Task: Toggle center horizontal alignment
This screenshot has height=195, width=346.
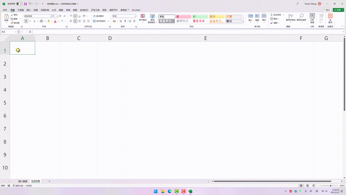Action: click(x=75, y=21)
